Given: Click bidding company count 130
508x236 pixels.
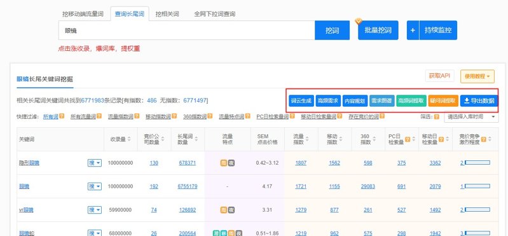Looking at the screenshot, I should pos(154,163).
